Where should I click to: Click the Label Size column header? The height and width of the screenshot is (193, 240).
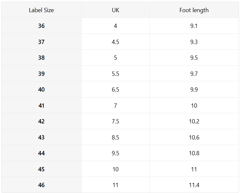coord(41,10)
